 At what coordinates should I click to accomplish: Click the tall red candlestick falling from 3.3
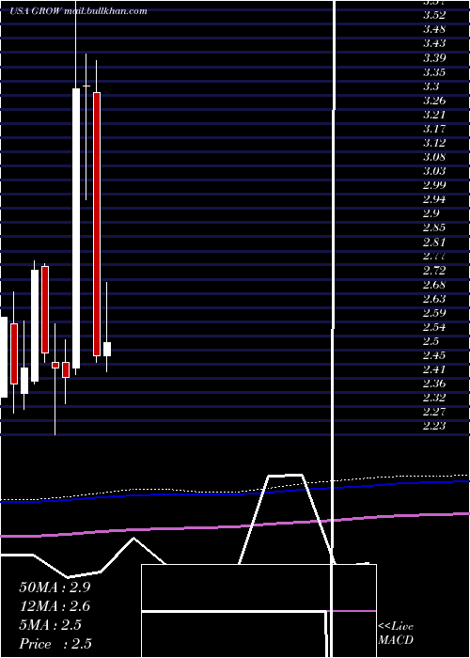click(97, 224)
